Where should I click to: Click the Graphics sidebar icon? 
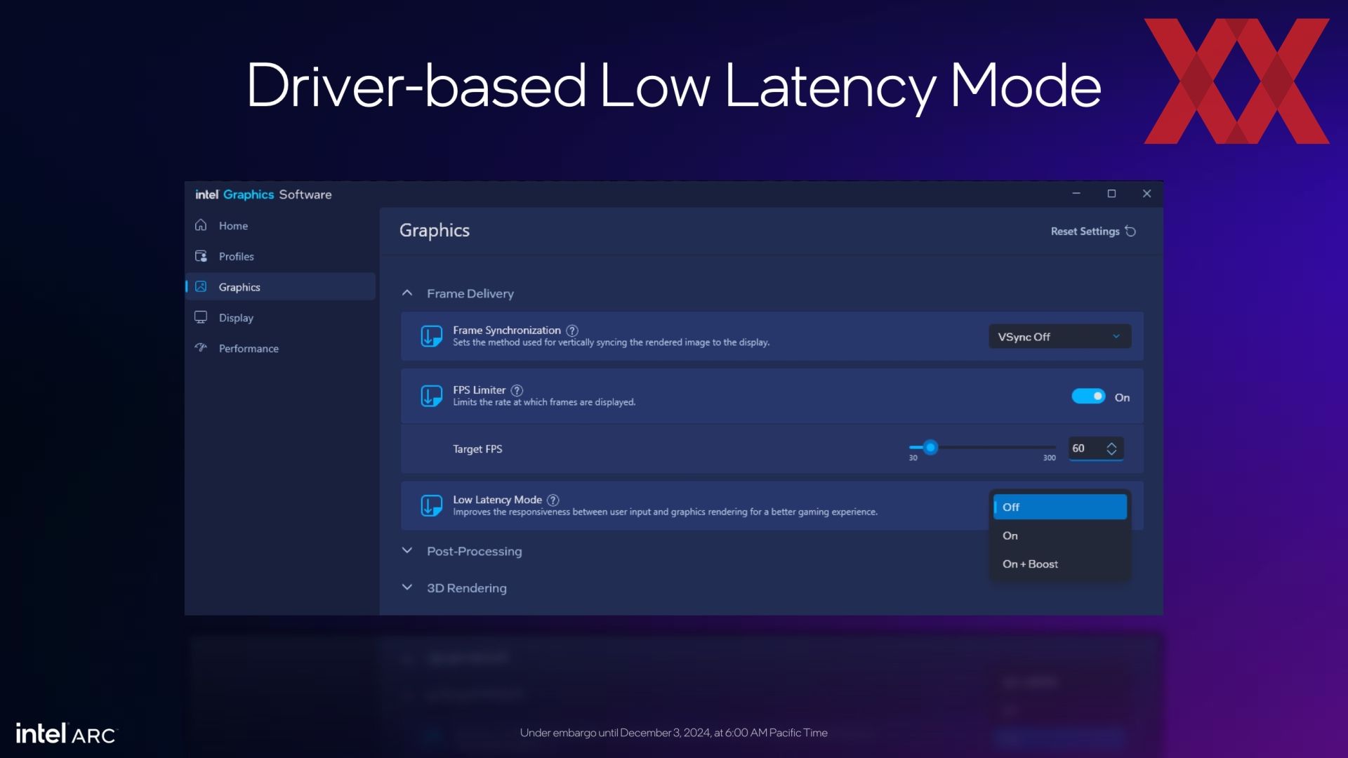[201, 286]
